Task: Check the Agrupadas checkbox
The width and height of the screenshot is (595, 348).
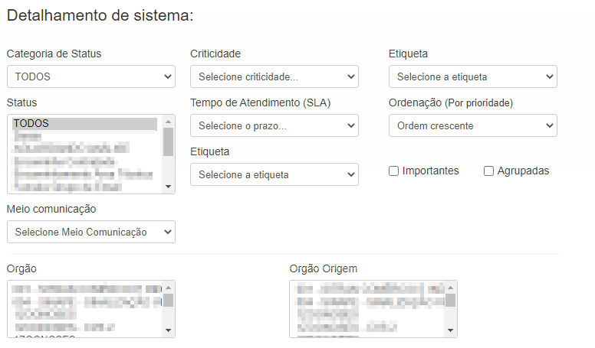Action: tap(488, 171)
